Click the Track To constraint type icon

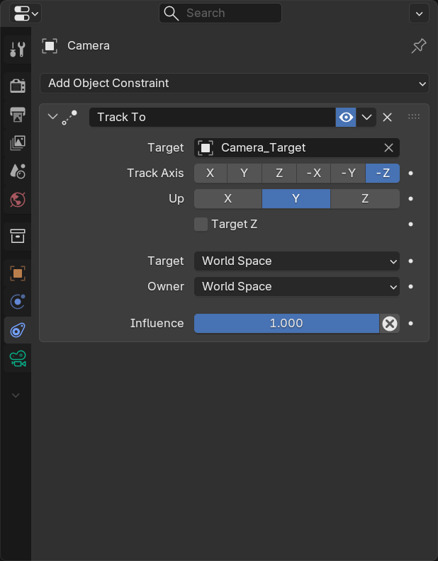point(69,118)
